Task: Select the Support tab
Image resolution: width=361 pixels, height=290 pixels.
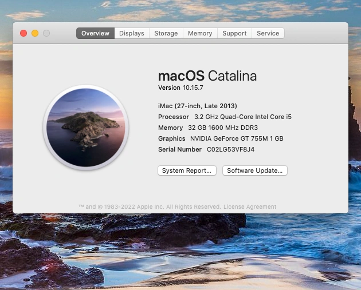Action: tap(234, 33)
